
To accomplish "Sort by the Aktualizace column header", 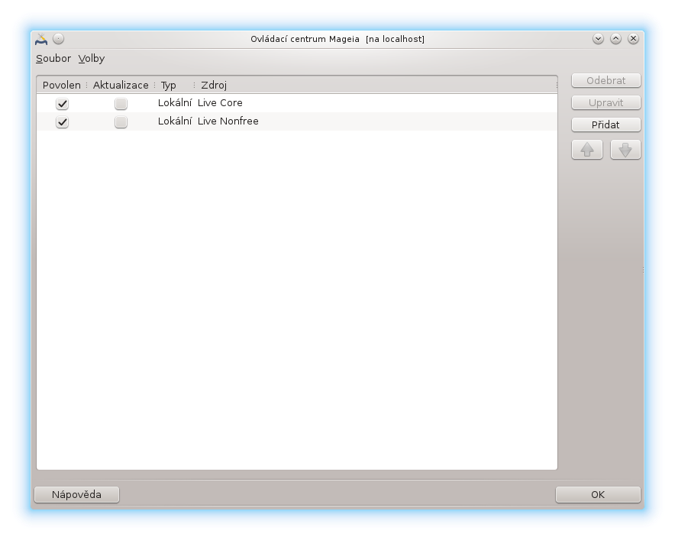I will point(121,86).
